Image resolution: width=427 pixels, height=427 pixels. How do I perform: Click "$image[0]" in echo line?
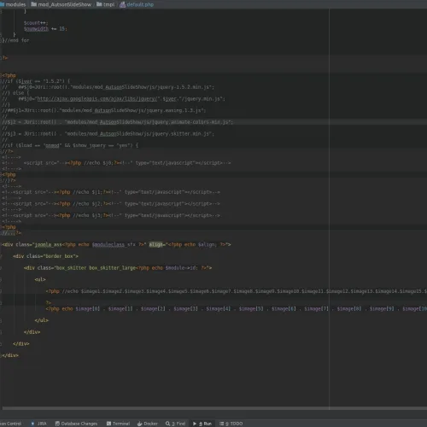click(x=88, y=308)
